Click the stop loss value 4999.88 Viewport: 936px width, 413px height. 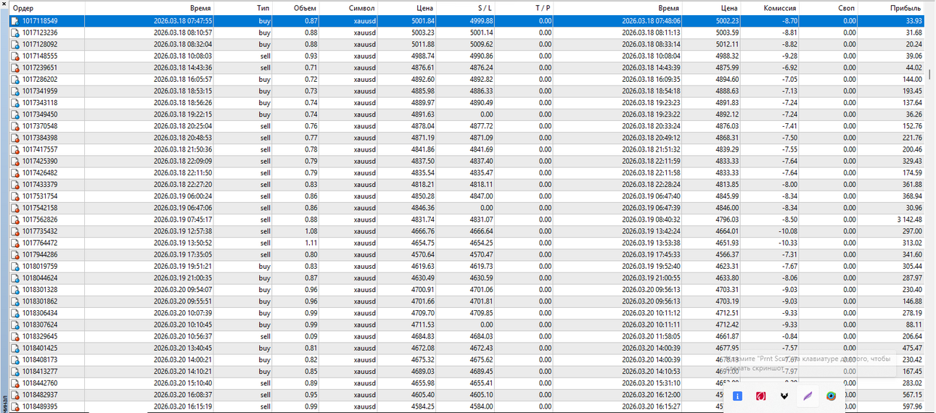coord(482,21)
